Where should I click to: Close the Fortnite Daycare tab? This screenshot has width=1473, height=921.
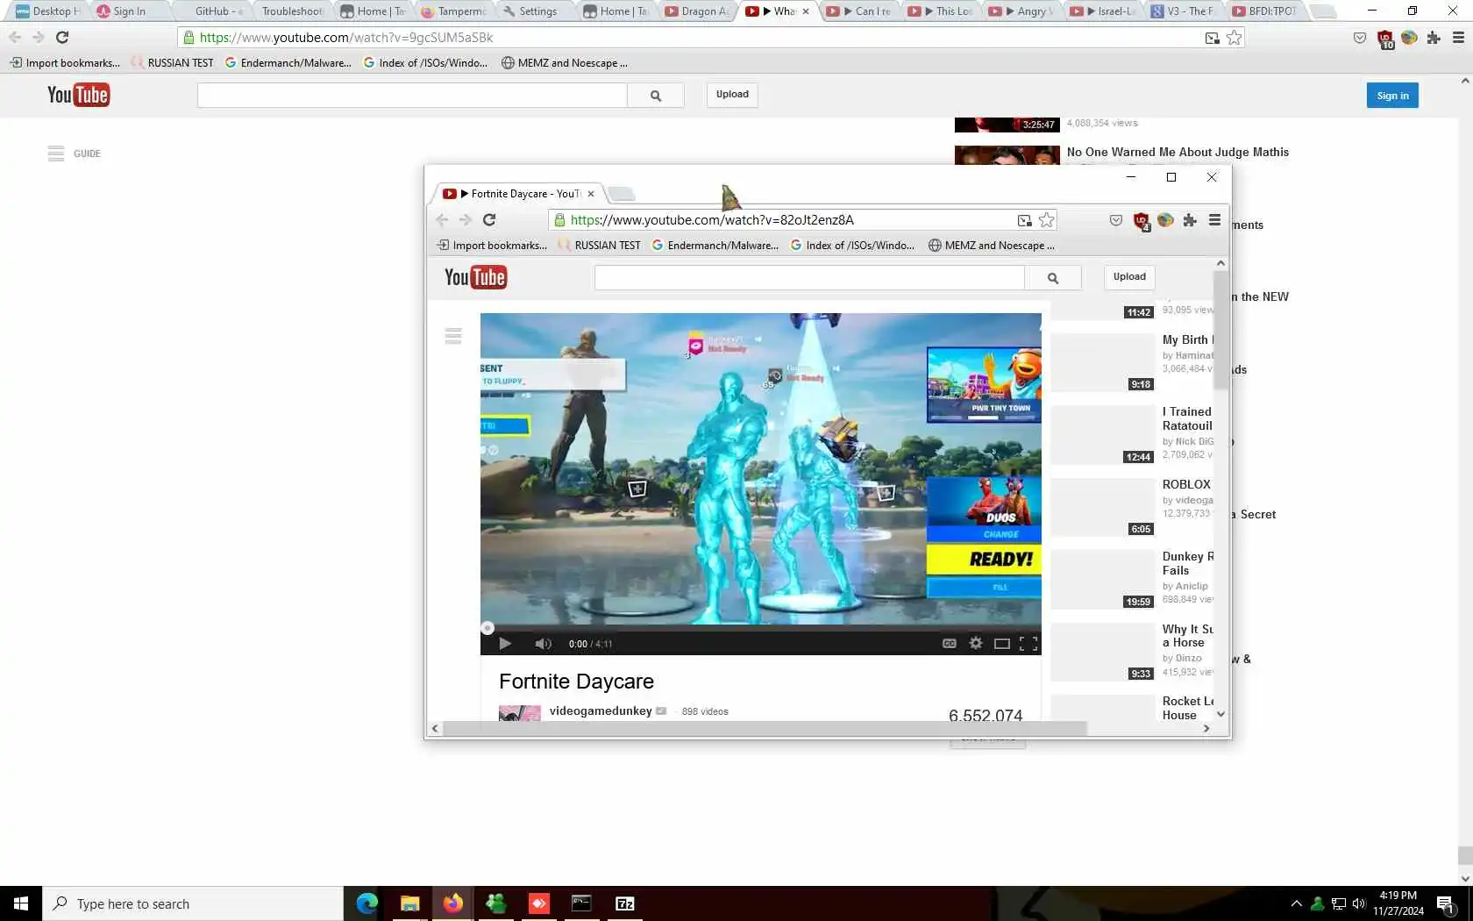[591, 194]
